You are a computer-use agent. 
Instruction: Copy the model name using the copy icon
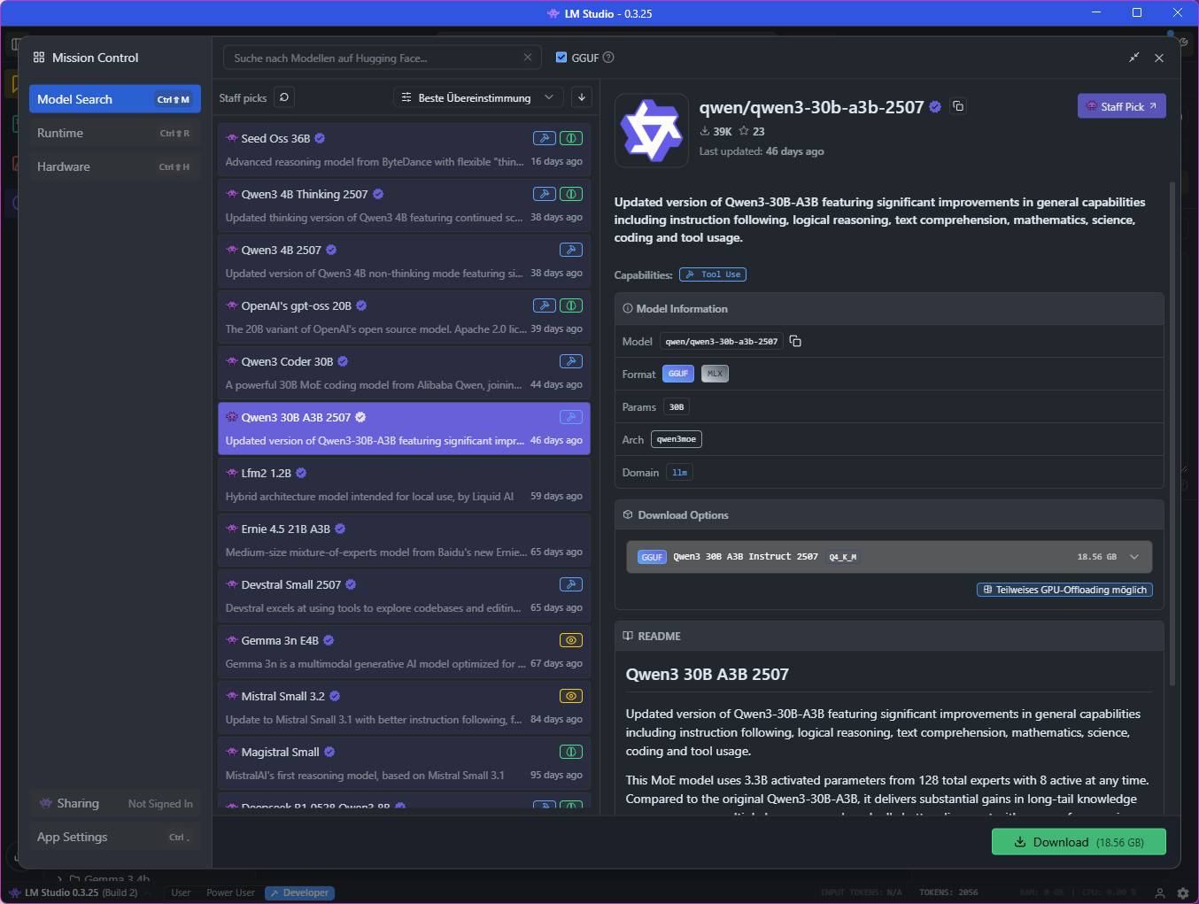(x=958, y=105)
